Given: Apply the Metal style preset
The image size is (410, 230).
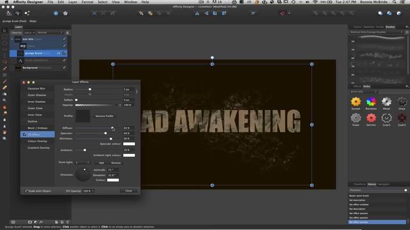Looking at the screenshot, I should (386, 102).
